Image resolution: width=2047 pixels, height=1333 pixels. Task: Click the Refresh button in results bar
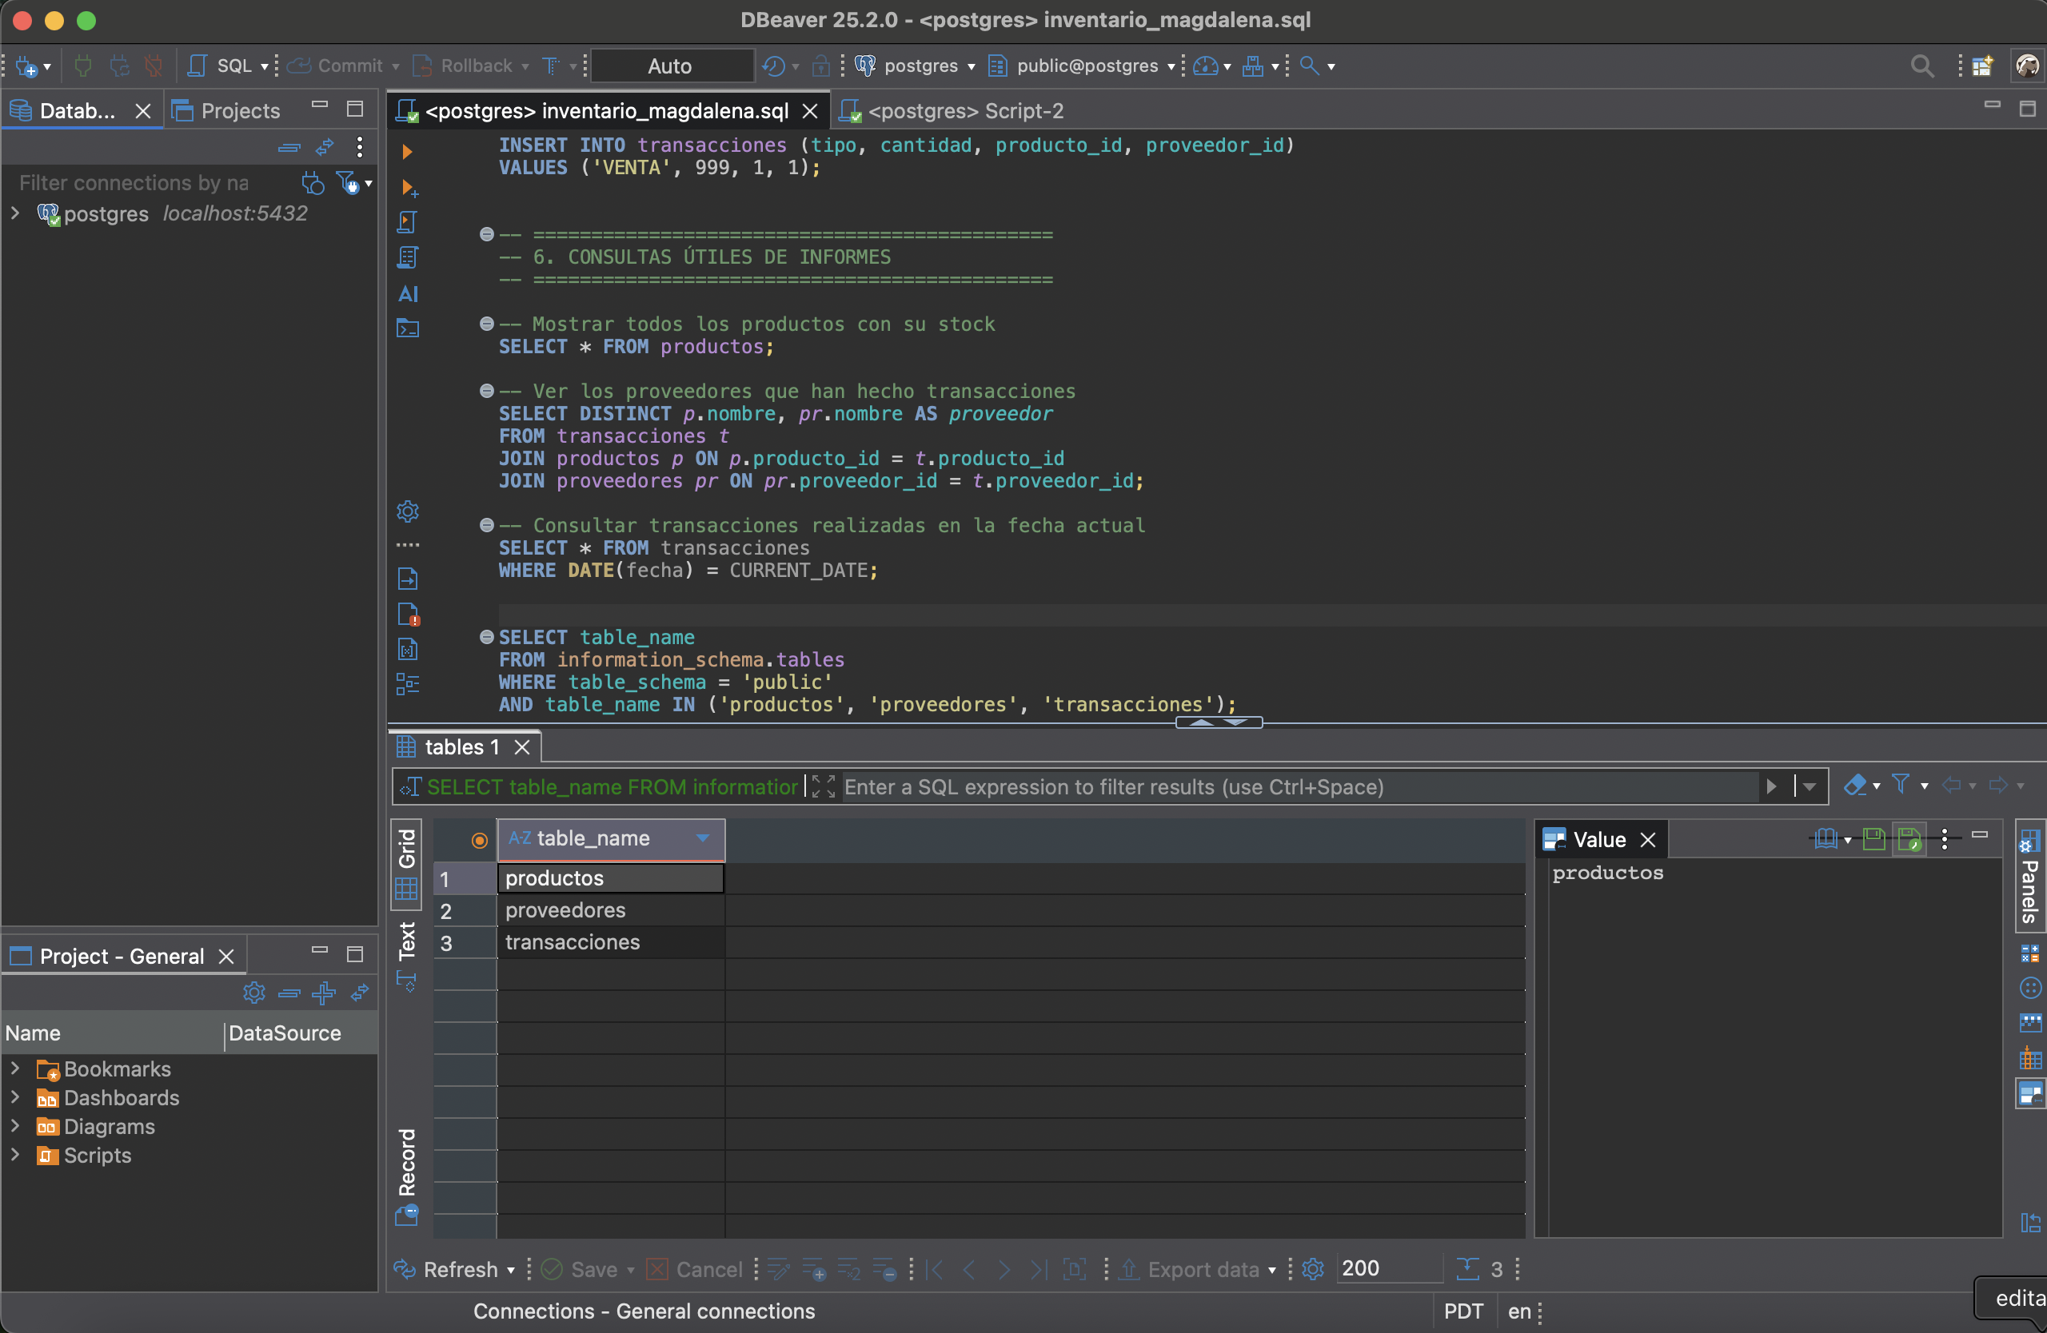tap(447, 1268)
